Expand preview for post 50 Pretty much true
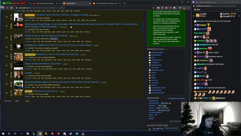Image resolution: width=241 pixels, height=136 pixels. (26, 94)
